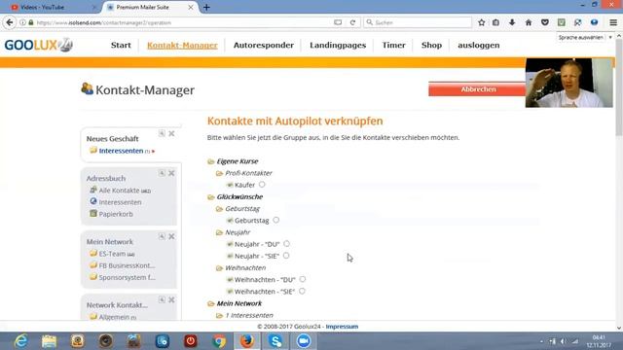Reload the page with refresh icon

coord(352,22)
